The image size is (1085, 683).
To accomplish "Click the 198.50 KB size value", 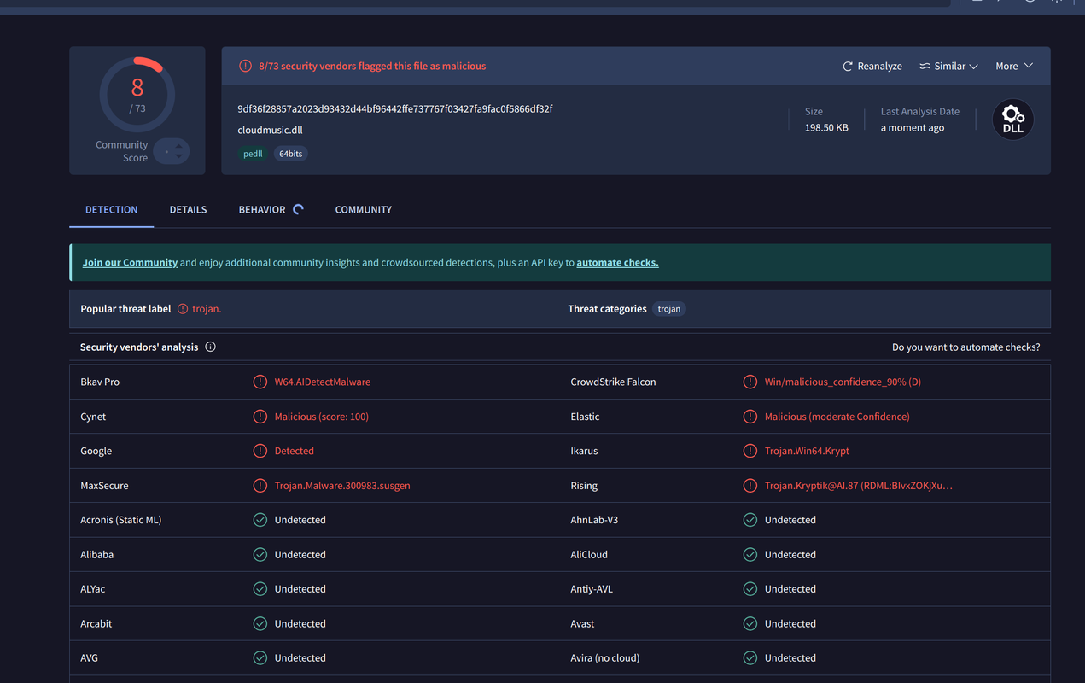I will click(x=826, y=128).
